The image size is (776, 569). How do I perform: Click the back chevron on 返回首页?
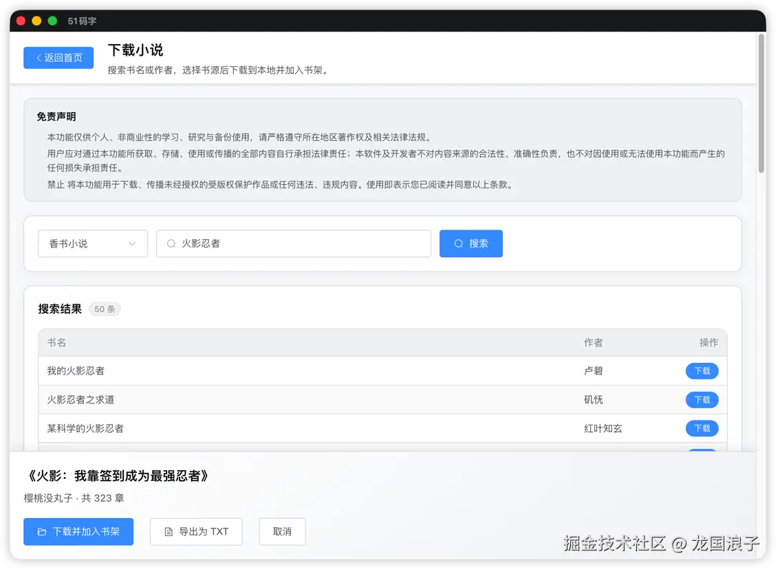coord(38,58)
